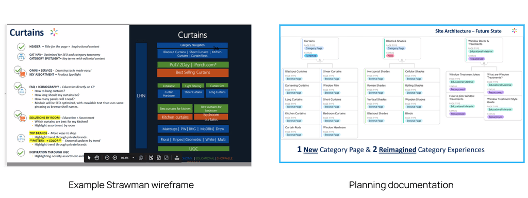Screen dimensions: 528x198
Task: Click the Horizontal Shades card
Action: (383, 75)
